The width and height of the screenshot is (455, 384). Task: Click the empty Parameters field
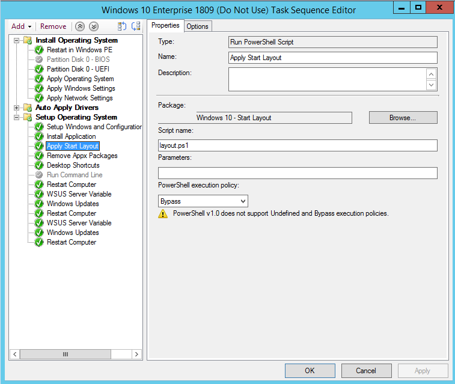[x=298, y=173]
